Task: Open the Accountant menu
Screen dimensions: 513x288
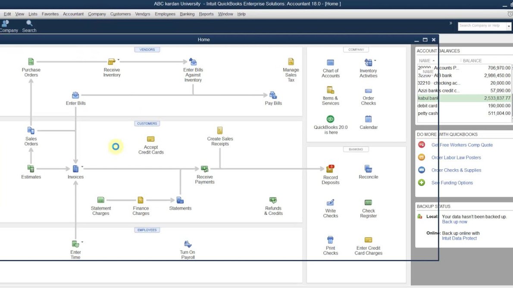Action: coord(73,14)
